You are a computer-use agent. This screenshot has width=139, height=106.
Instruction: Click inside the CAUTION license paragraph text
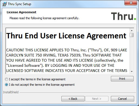pyautogui.click(x=67, y=60)
